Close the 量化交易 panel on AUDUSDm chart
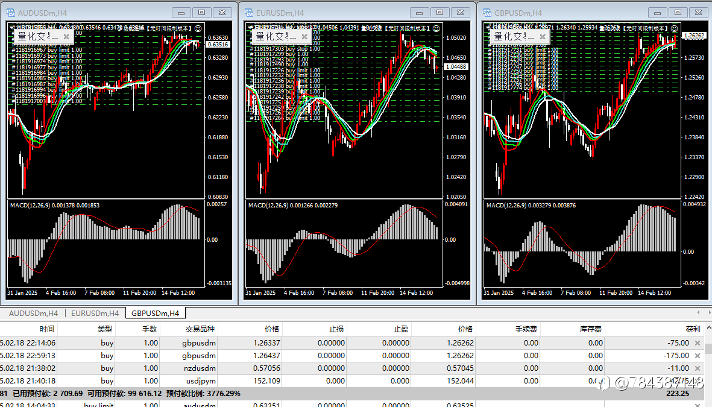 tap(66, 37)
